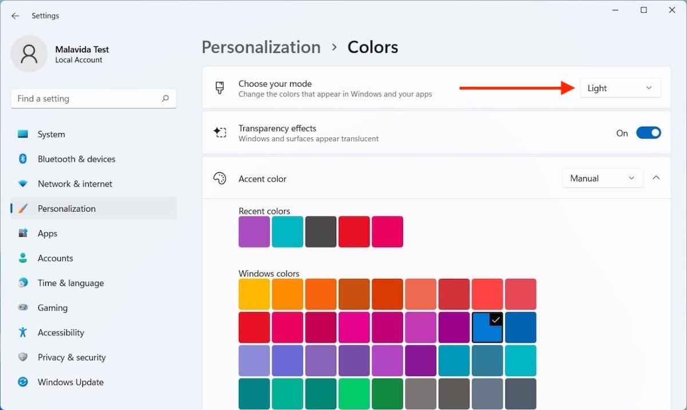Click the Personalization paintbrush icon
This screenshot has height=410, width=687.
coord(23,209)
